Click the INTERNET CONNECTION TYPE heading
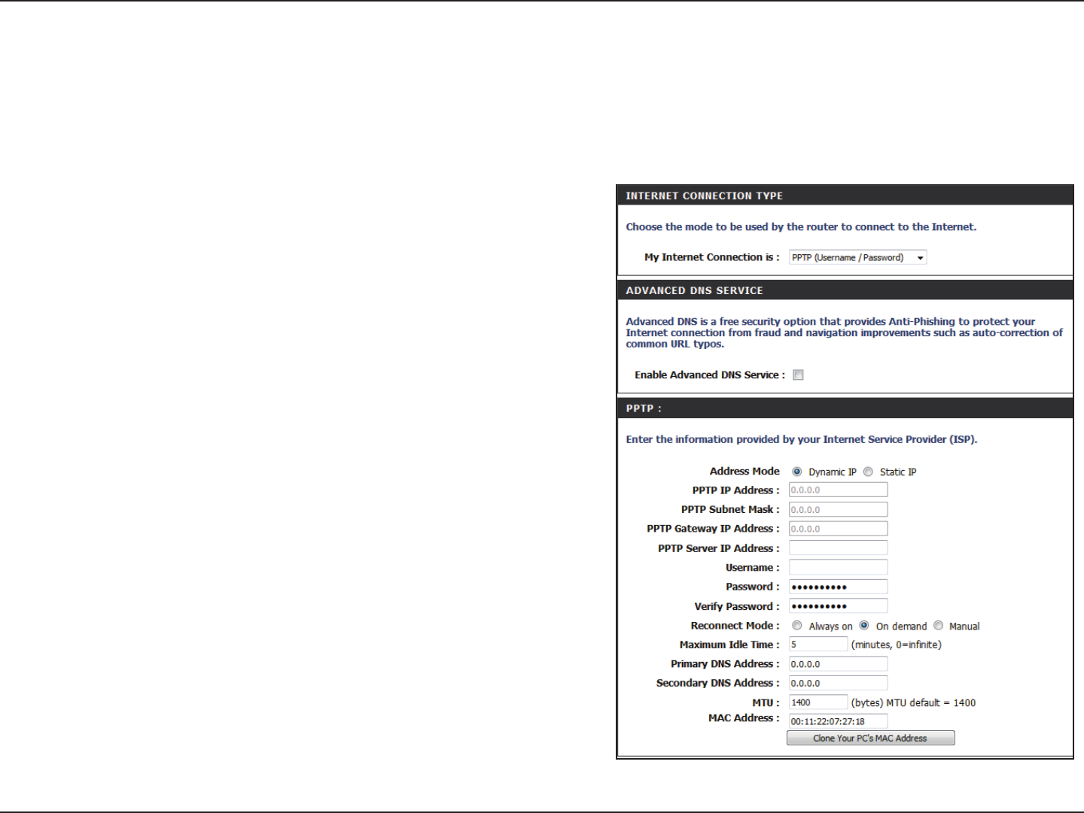The image size is (1084, 813). point(705,196)
